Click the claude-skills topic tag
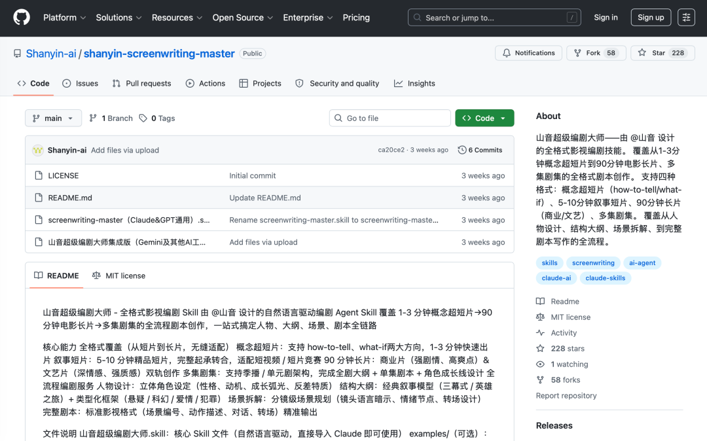 click(605, 278)
